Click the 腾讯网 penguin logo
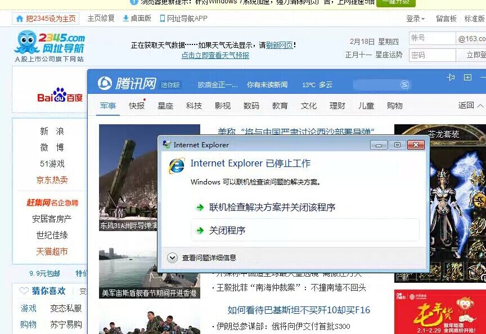Screen dimensions: 486x334 (105, 83)
